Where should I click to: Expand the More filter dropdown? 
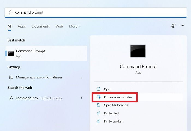click(75, 26)
